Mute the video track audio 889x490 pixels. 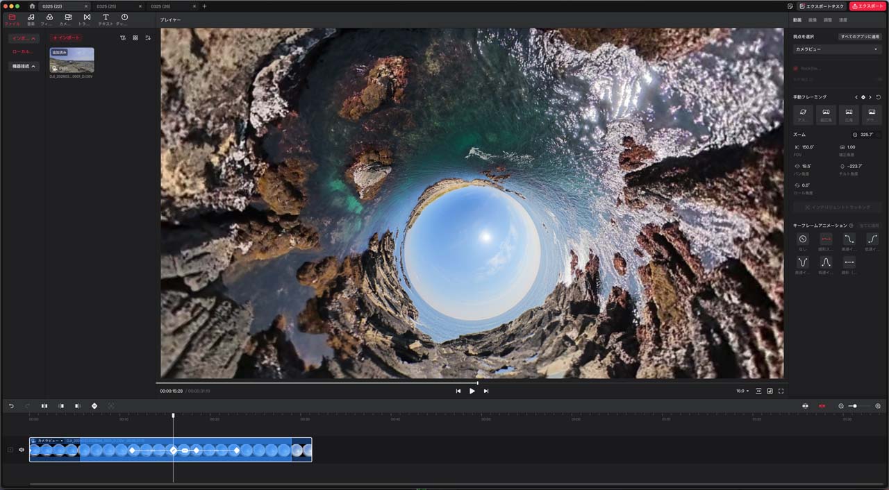21,450
